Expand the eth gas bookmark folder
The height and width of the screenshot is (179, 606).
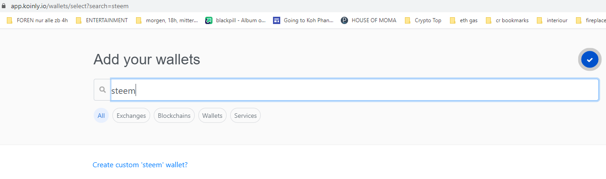[464, 20]
